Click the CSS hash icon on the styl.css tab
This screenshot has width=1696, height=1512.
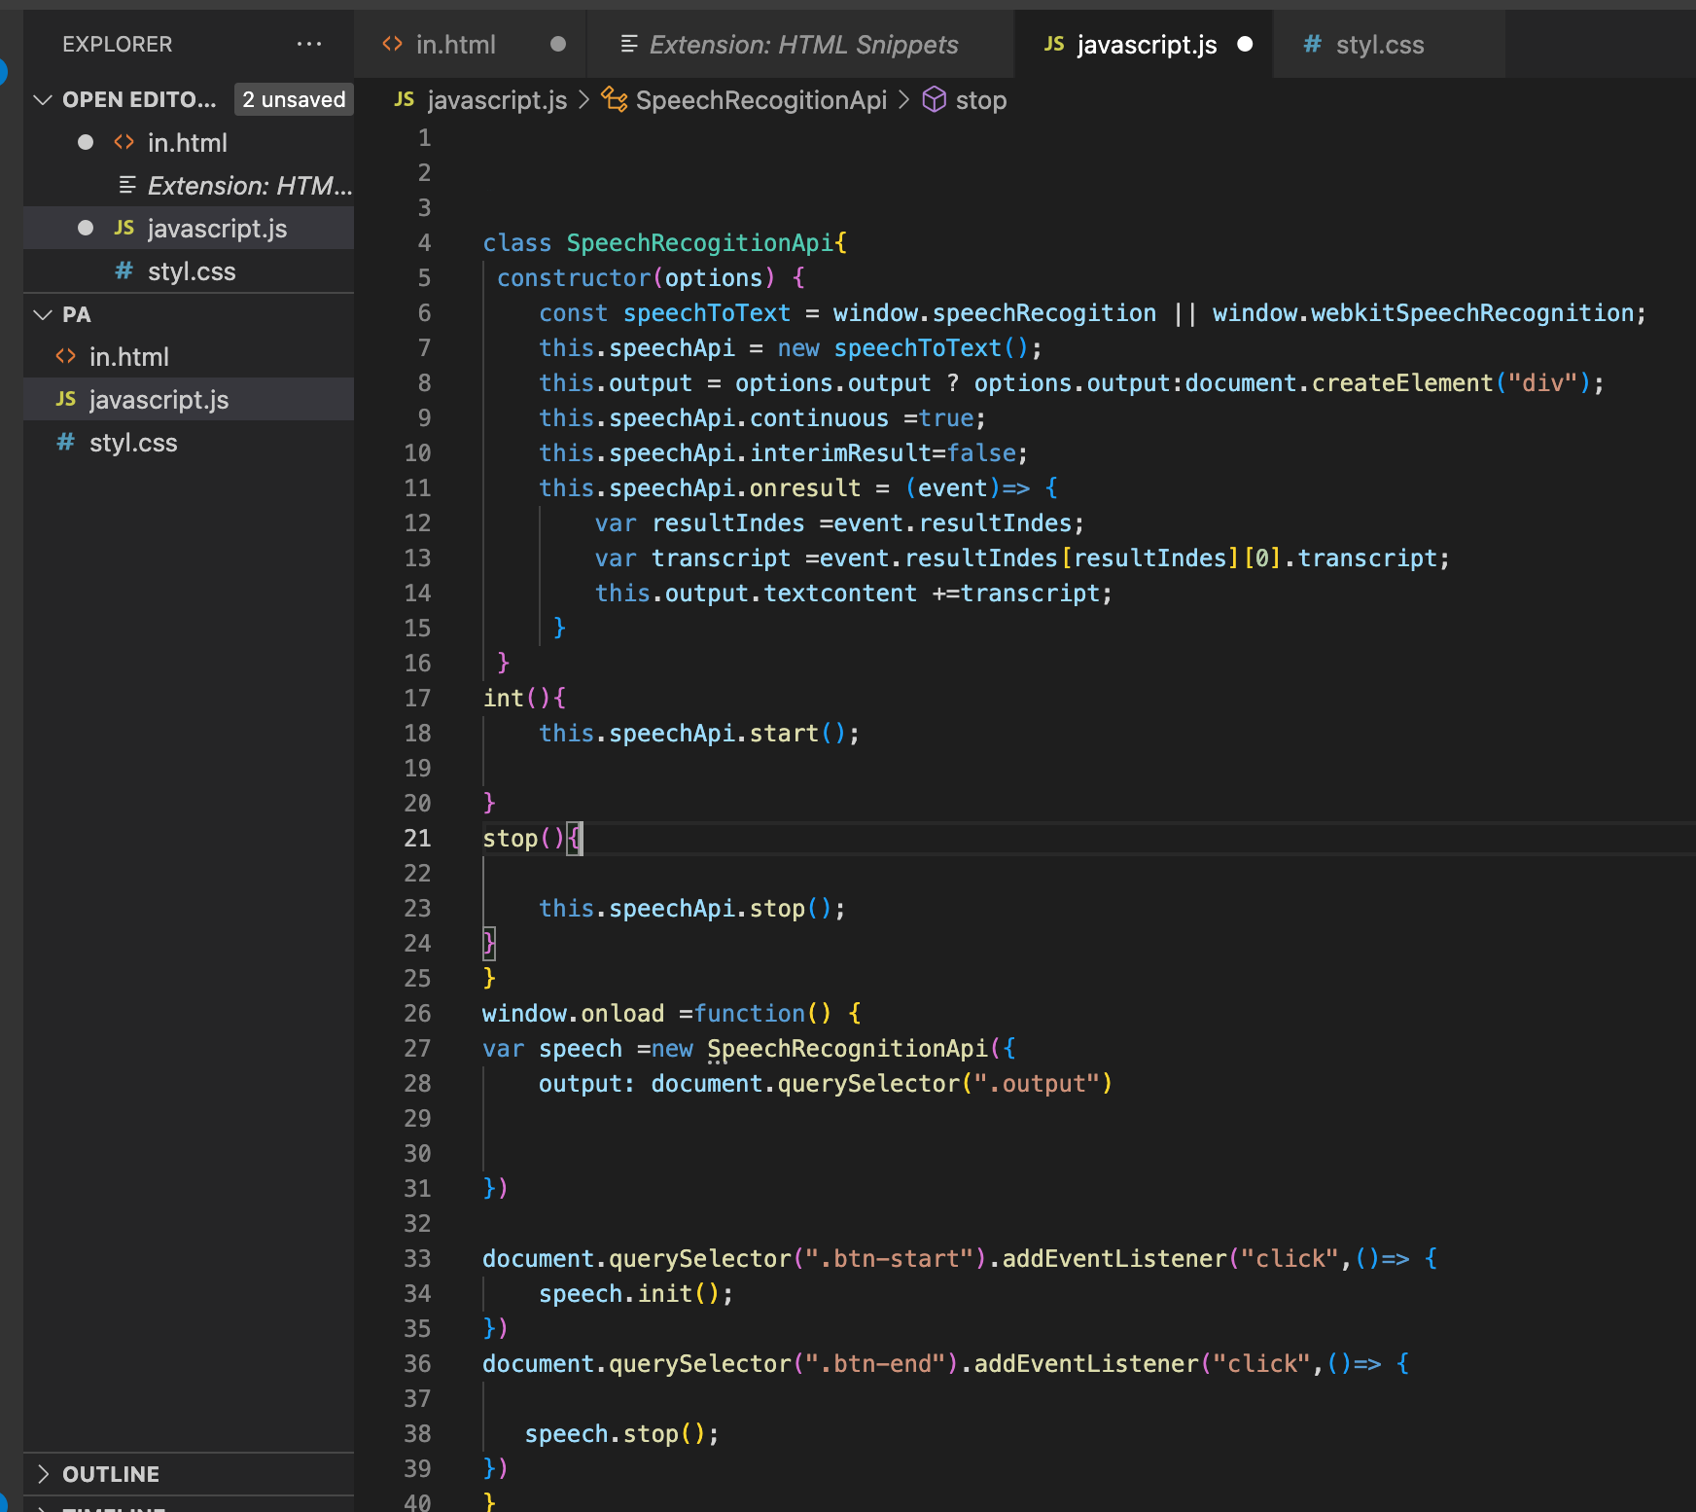point(1313,44)
